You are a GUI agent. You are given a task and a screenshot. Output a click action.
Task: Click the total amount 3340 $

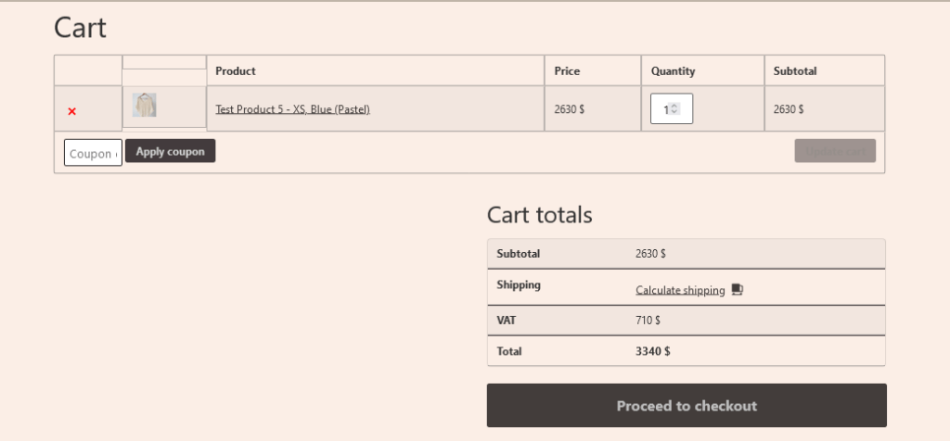pyautogui.click(x=652, y=351)
